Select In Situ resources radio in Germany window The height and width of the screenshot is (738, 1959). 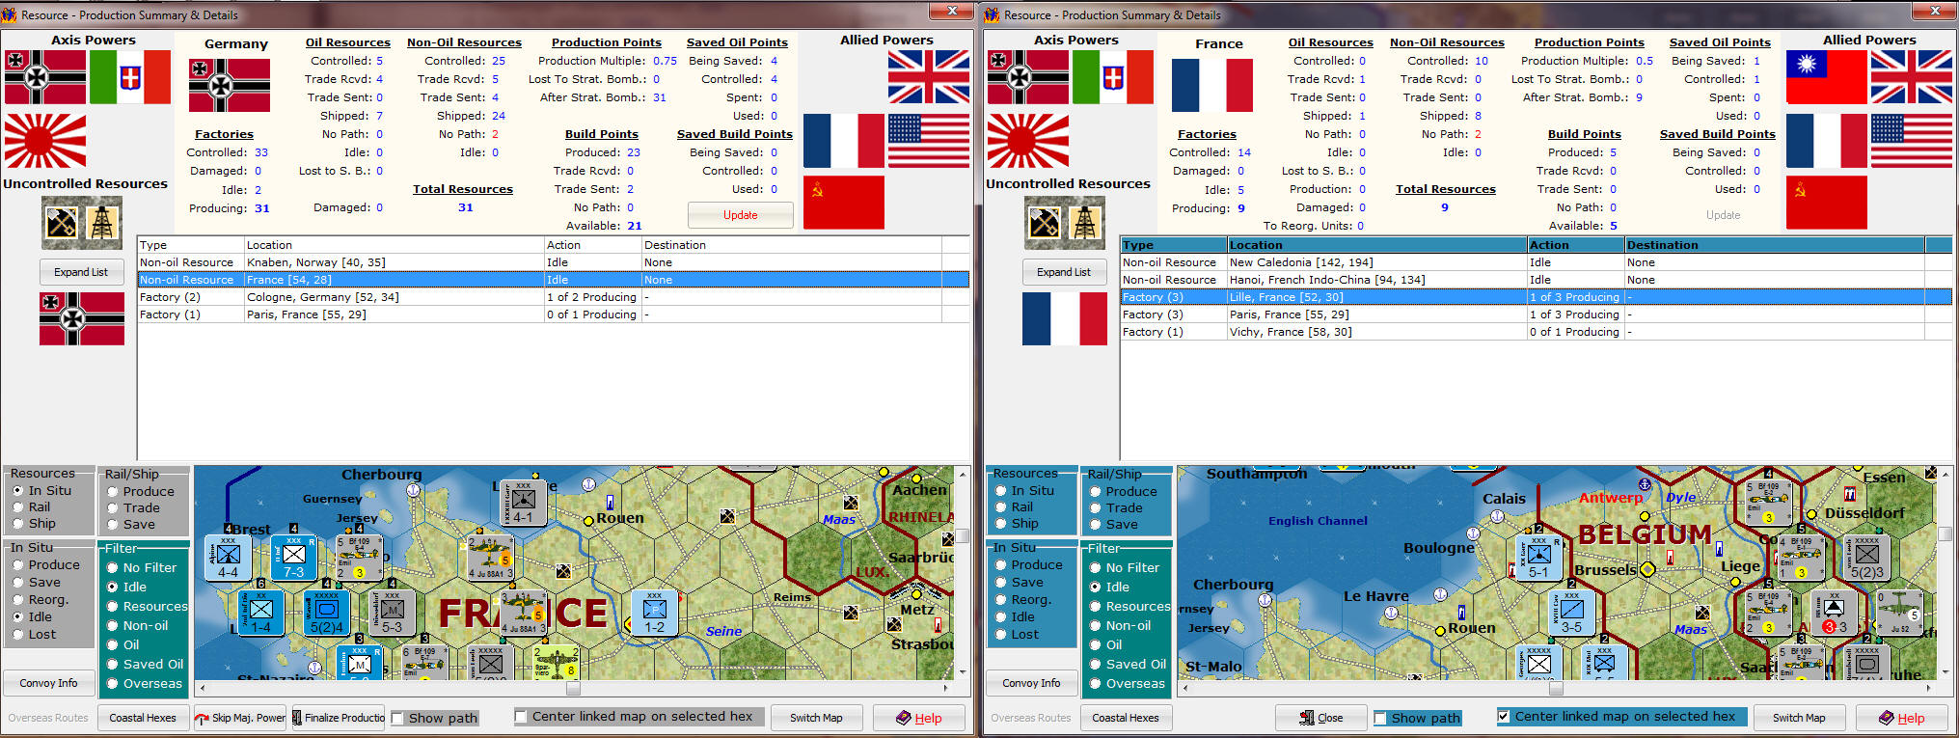click(18, 491)
